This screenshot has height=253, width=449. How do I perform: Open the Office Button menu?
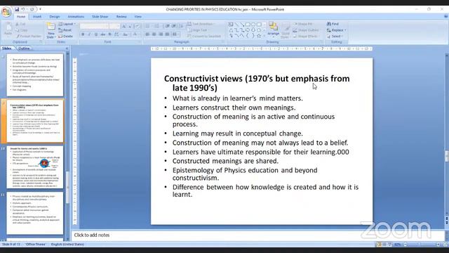click(6, 12)
